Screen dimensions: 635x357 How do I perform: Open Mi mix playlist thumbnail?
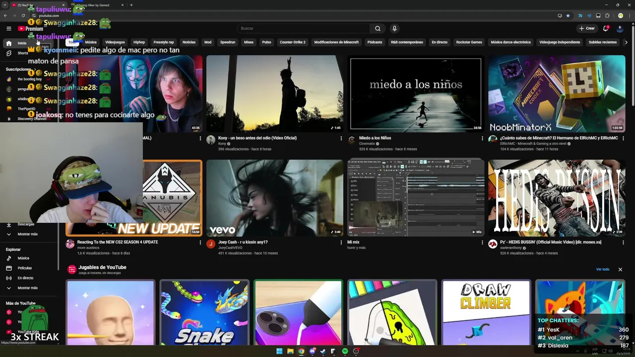(x=416, y=198)
